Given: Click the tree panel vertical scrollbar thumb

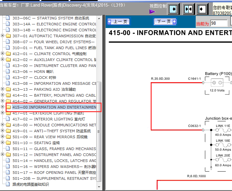Looking at the screenshot, I should point(99,132).
